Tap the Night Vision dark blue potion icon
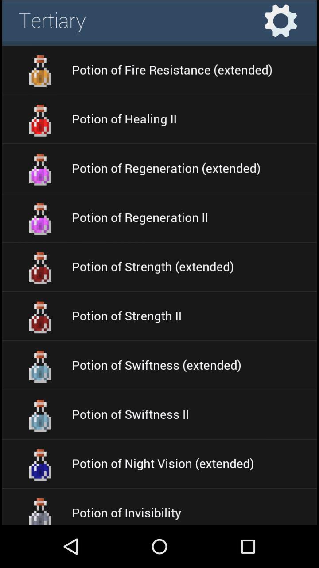This screenshot has height=568, width=319. (40, 465)
